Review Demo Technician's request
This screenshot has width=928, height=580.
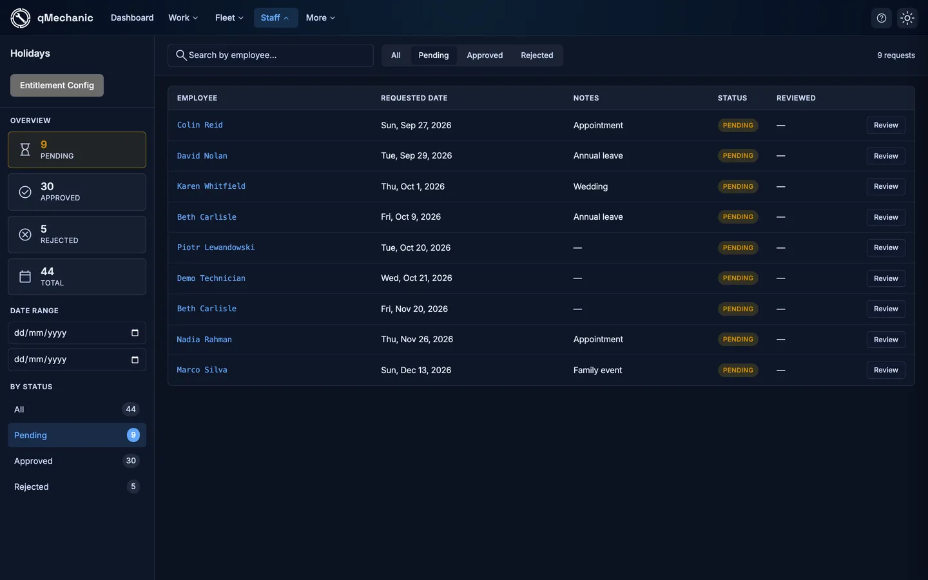point(885,278)
